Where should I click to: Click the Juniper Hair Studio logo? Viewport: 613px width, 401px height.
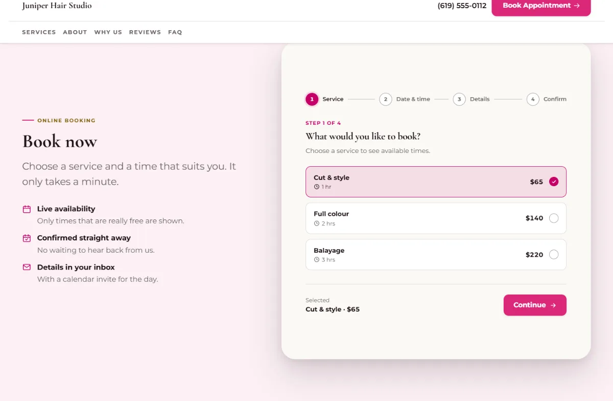(x=57, y=6)
